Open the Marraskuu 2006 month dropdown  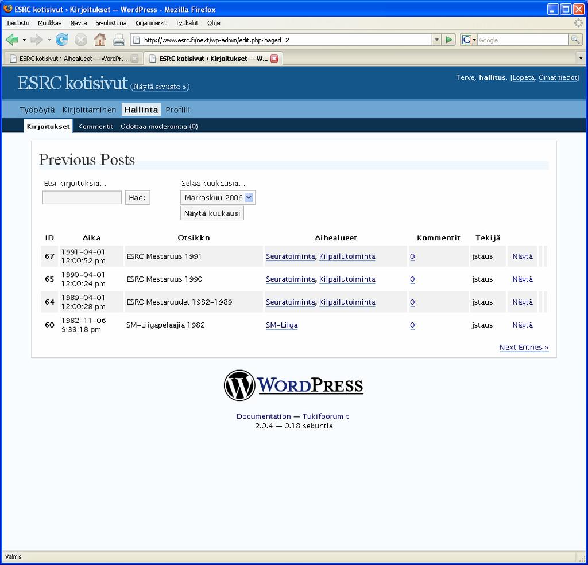point(218,197)
